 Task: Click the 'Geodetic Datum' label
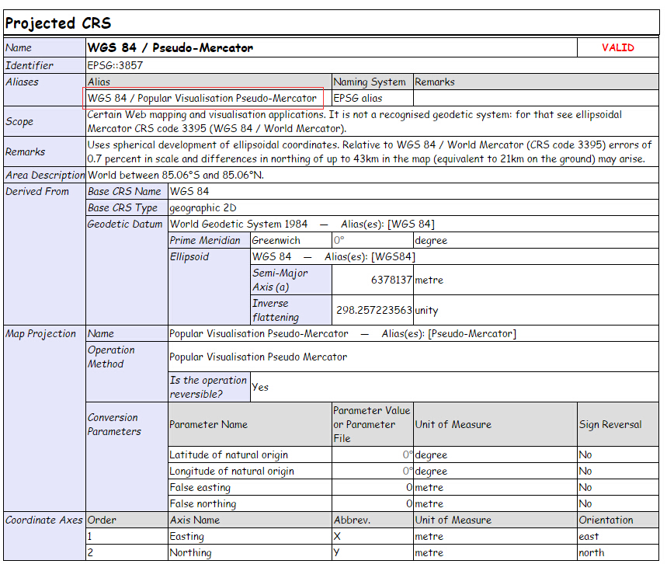click(x=125, y=224)
